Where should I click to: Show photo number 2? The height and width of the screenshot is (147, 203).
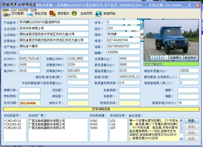(x=157, y=58)
